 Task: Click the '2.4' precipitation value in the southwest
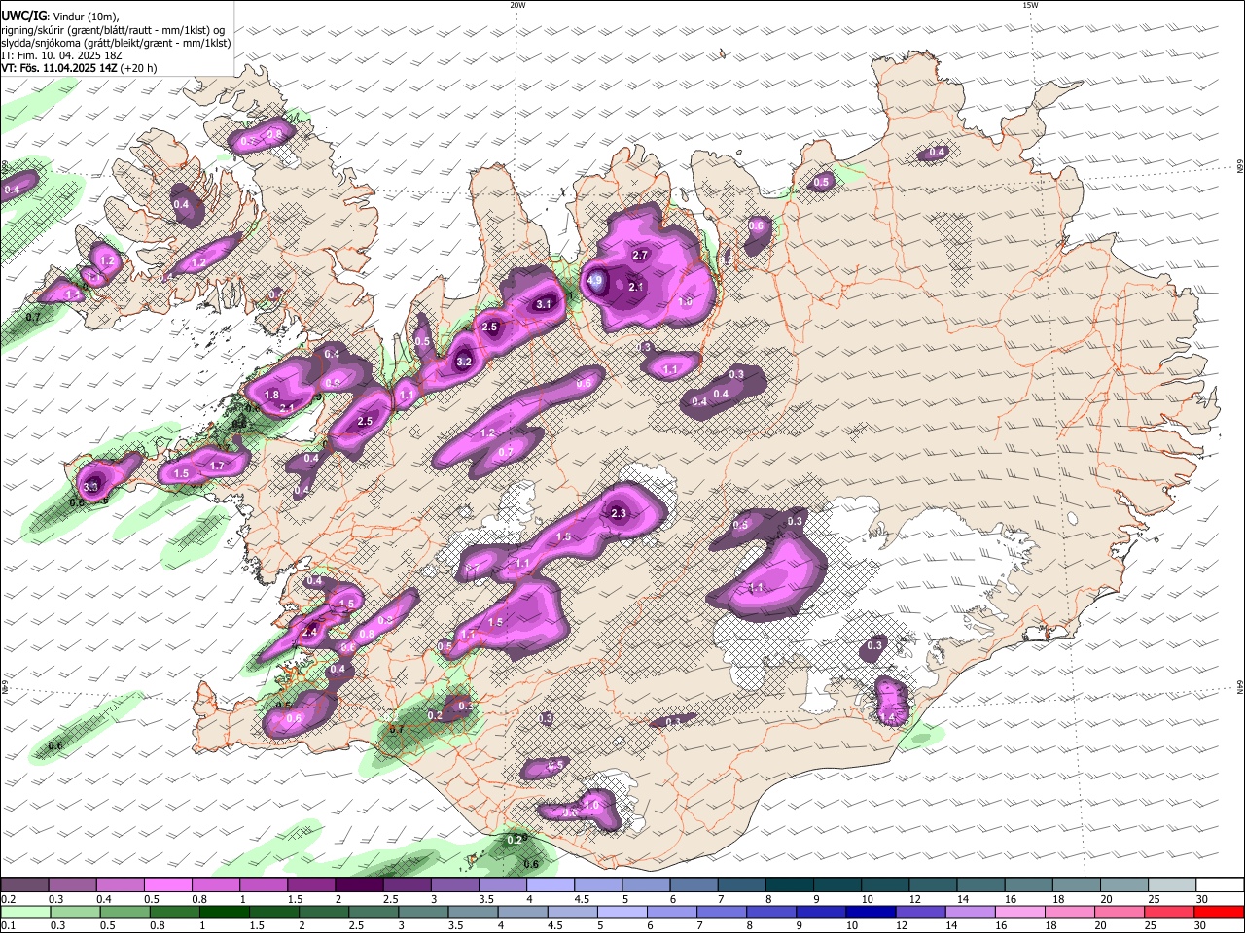click(310, 632)
